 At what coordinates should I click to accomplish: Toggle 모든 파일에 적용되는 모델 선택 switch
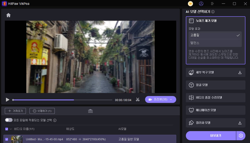(9, 120)
